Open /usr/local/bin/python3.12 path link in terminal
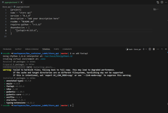The image size is (168, 113). click(58, 56)
